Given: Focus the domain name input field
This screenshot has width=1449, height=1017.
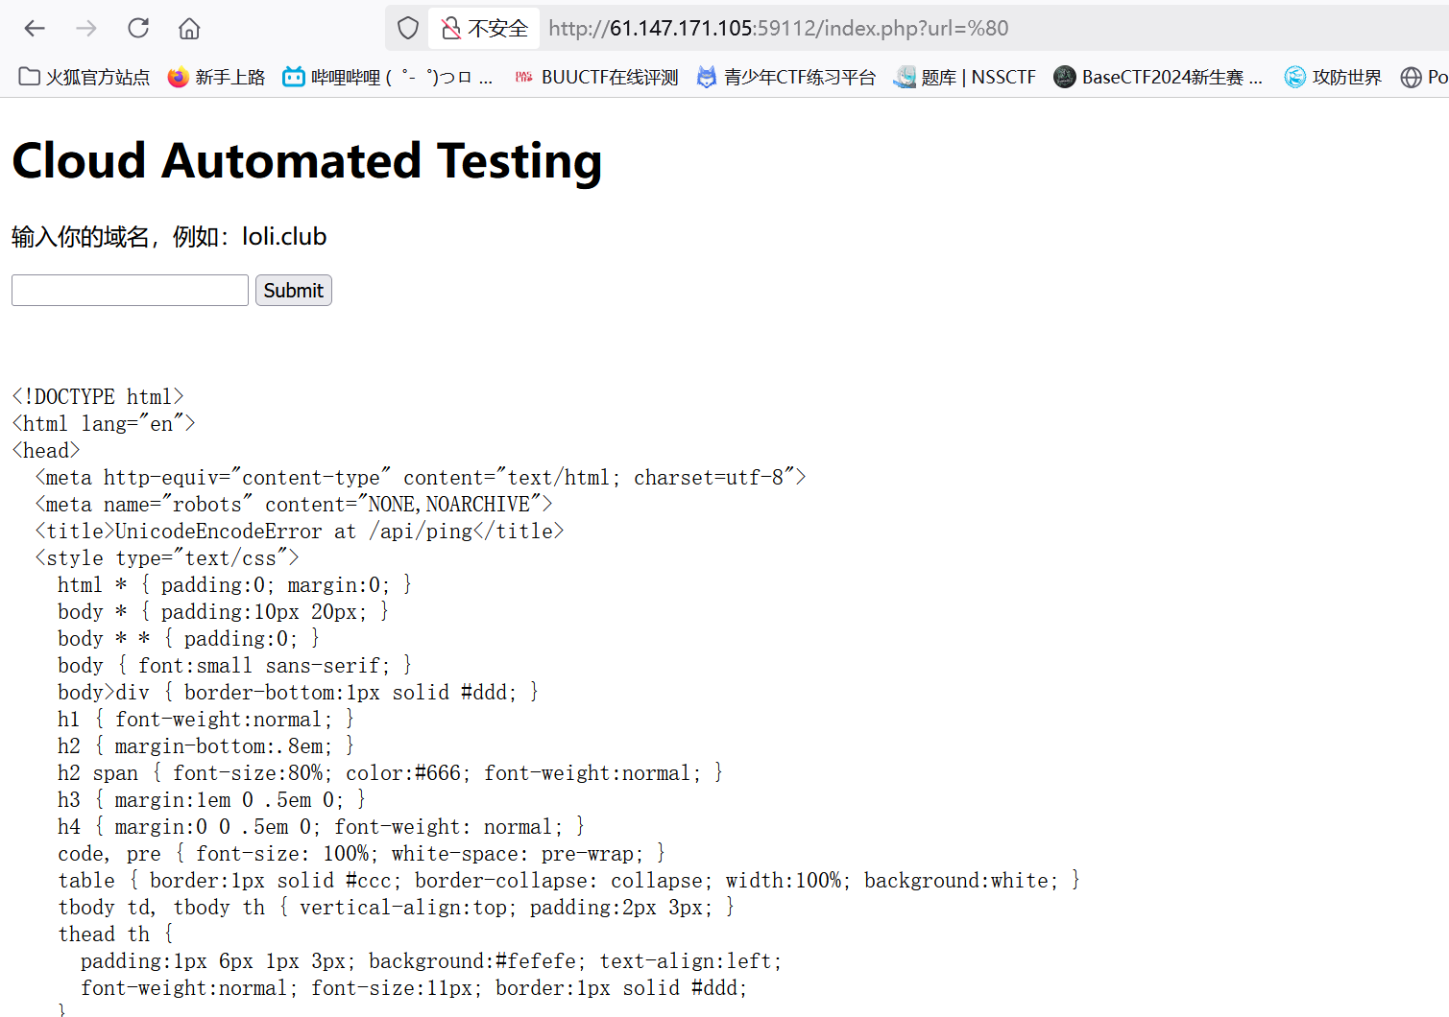Looking at the screenshot, I should pyautogui.click(x=130, y=291).
